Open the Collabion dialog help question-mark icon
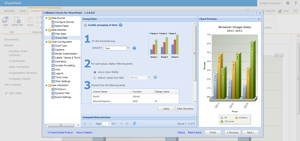This screenshot has width=300, height=141. point(256,13)
